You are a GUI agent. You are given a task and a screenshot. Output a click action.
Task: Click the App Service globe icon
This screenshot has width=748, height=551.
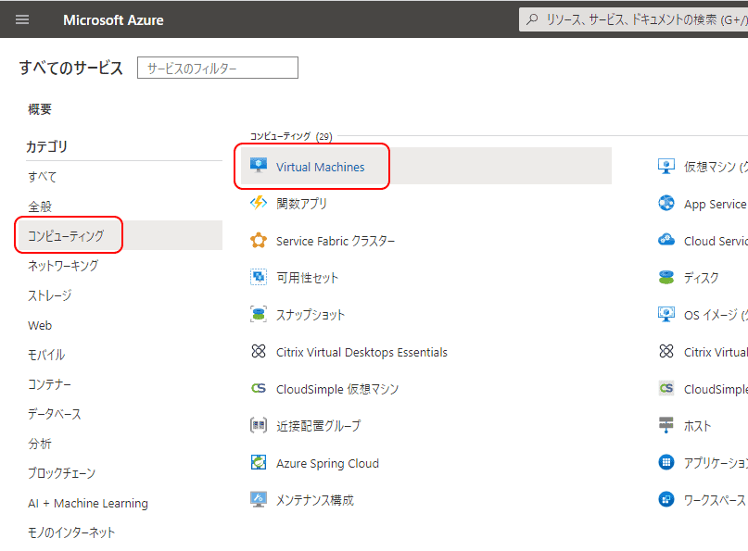point(666,203)
